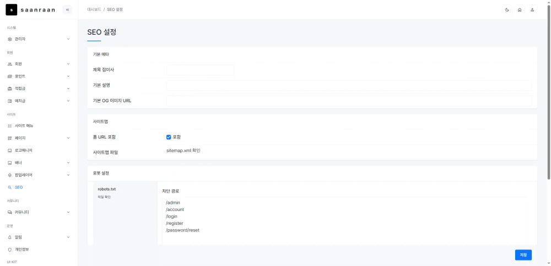The width and height of the screenshot is (551, 266).
Task: Click the shield icon beside 개인정보
Action: pos(10,250)
